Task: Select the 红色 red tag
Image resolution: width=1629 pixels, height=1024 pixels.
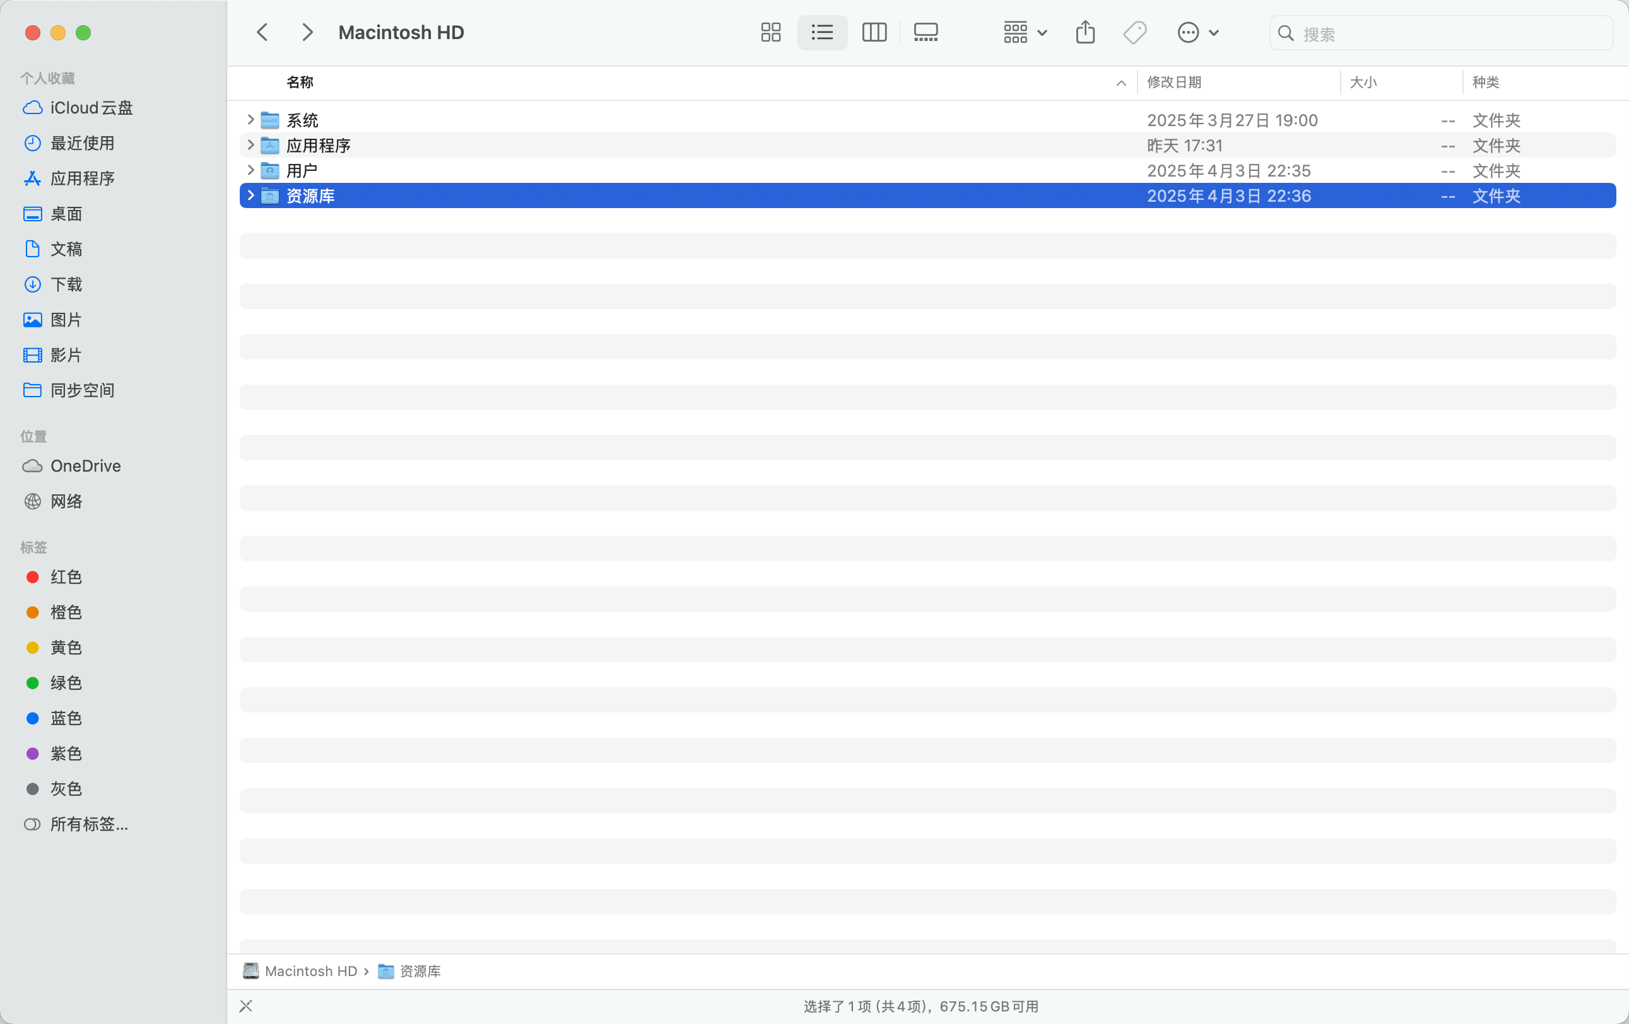Action: coord(66,577)
